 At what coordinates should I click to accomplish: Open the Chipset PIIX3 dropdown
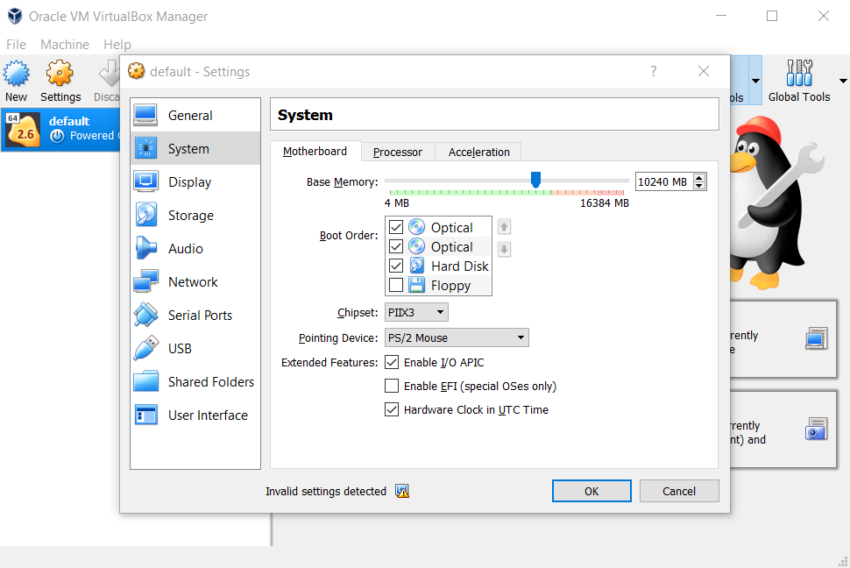(x=416, y=312)
